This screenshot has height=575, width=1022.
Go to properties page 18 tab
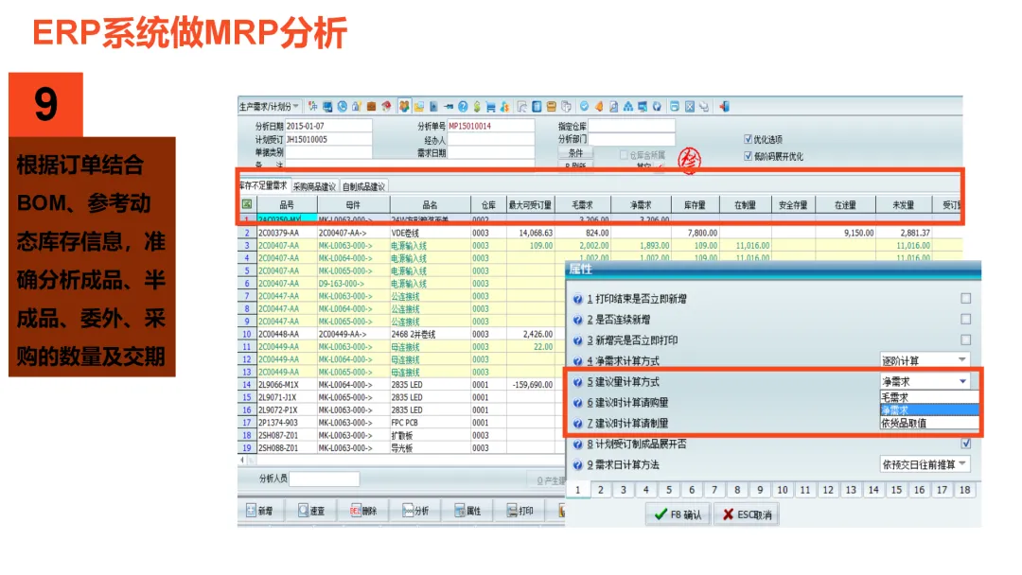tap(964, 490)
